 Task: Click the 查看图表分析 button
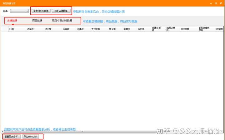11,137
